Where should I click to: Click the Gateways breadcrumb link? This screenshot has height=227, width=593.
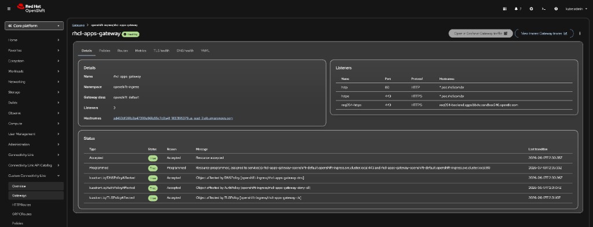click(x=78, y=25)
